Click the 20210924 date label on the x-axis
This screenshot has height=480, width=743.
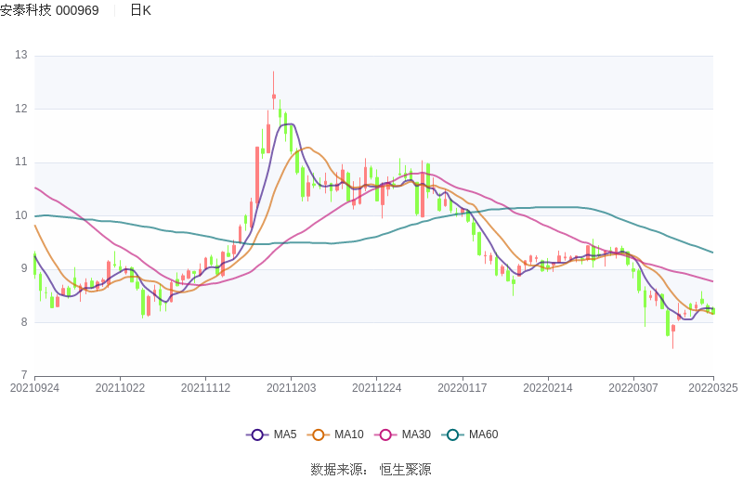[x=35, y=388]
